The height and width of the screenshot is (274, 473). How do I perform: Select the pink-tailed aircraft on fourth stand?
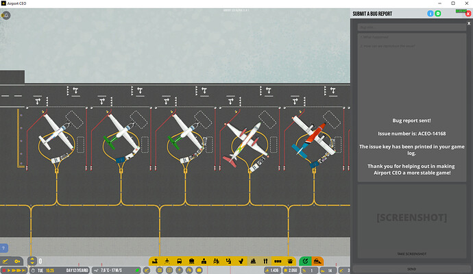tap(247, 144)
